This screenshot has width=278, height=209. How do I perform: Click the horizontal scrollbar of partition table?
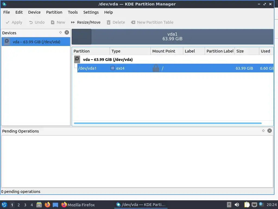tap(168, 123)
